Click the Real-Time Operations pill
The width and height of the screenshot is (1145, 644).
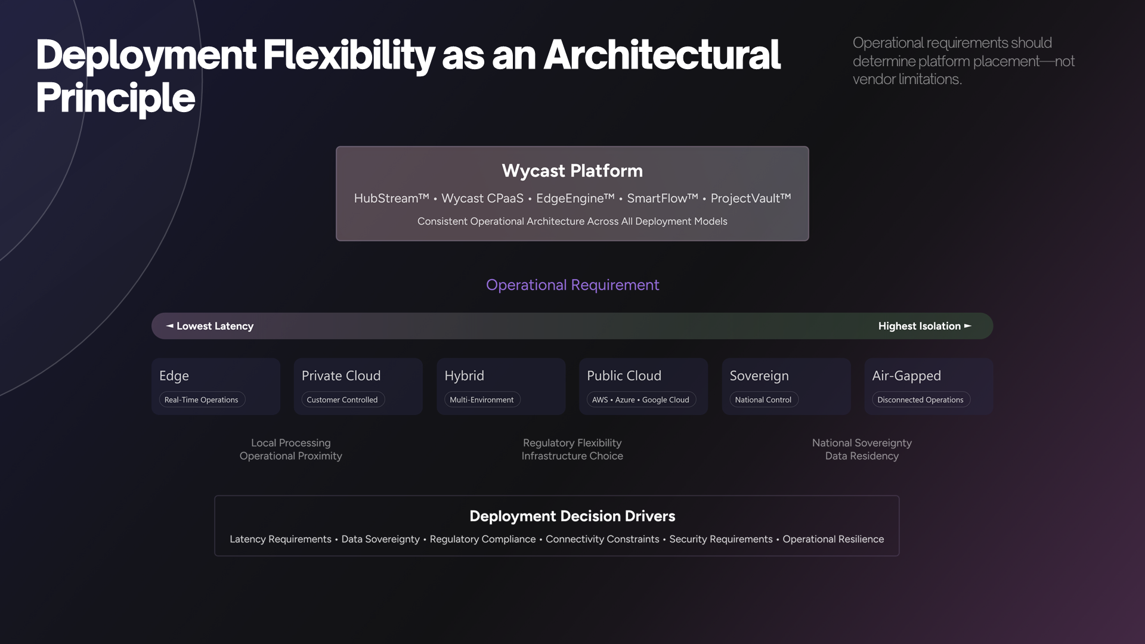tap(202, 400)
